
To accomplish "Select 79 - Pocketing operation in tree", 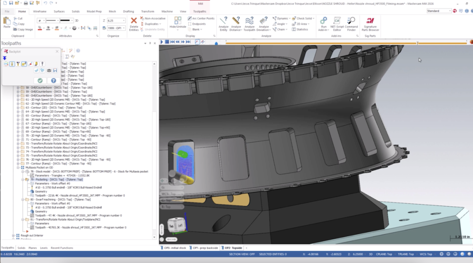I will [x=56, y=179].
